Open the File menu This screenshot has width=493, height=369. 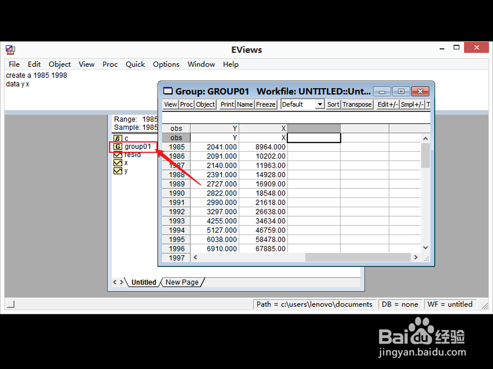(14, 64)
